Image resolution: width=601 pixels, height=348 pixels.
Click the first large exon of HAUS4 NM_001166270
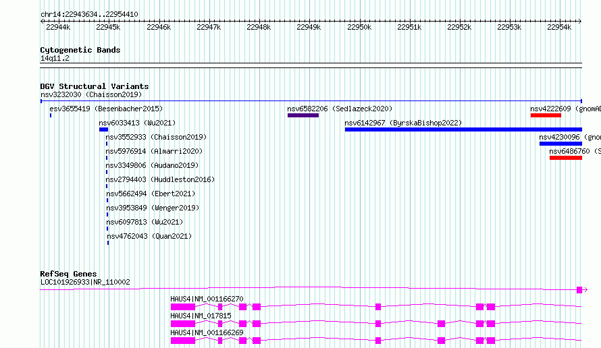183,307
